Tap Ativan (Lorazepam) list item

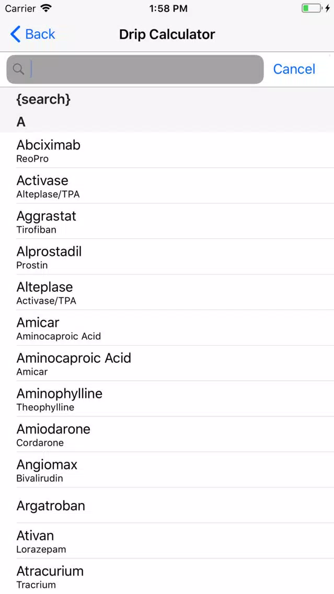point(167,541)
